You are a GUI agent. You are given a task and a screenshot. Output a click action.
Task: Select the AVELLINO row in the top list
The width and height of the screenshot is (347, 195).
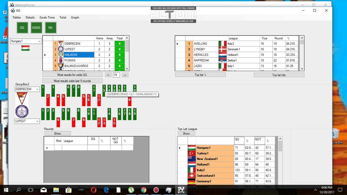pos(237,44)
